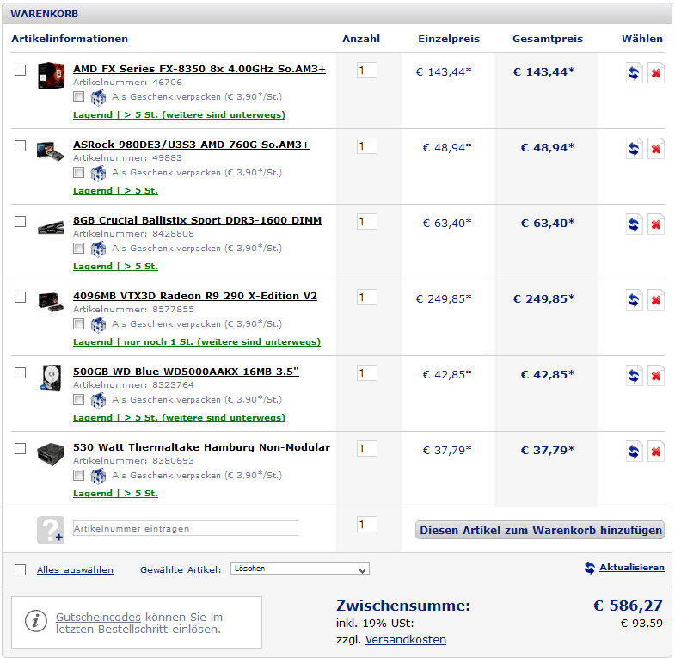Image resolution: width=675 pixels, height=658 pixels.
Task: Click the quantity field next to Artikelnummer eintragen
Action: 367,525
